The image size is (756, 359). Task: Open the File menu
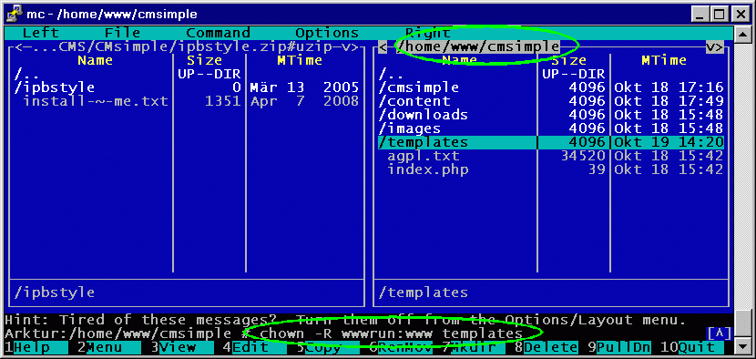122,33
